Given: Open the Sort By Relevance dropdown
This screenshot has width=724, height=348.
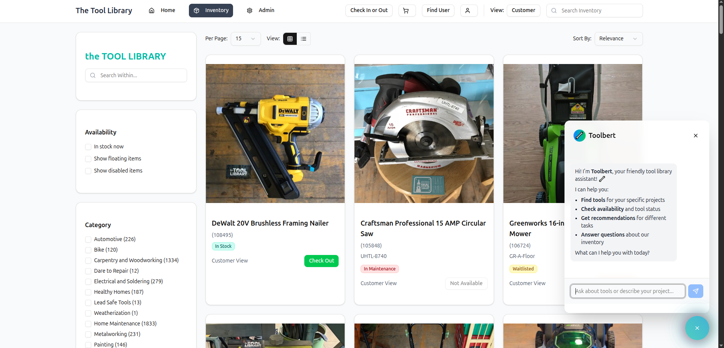Looking at the screenshot, I should pos(618,39).
